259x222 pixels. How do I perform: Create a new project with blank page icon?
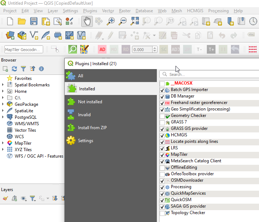(x=10, y=21)
